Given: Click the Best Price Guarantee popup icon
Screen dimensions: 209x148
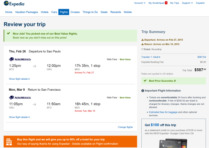Looking at the screenshot, I should click(x=175, y=81).
